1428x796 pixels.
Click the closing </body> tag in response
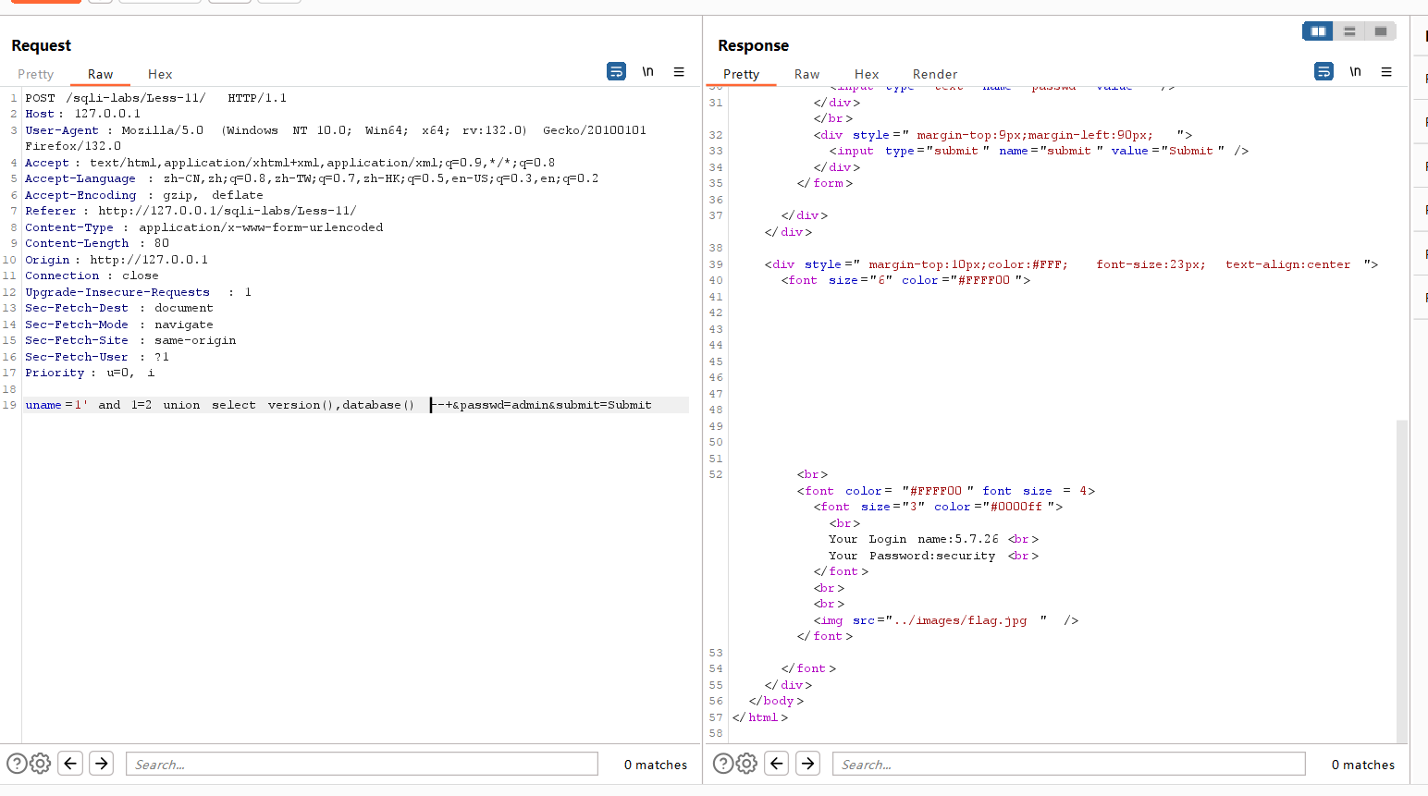tap(776, 701)
